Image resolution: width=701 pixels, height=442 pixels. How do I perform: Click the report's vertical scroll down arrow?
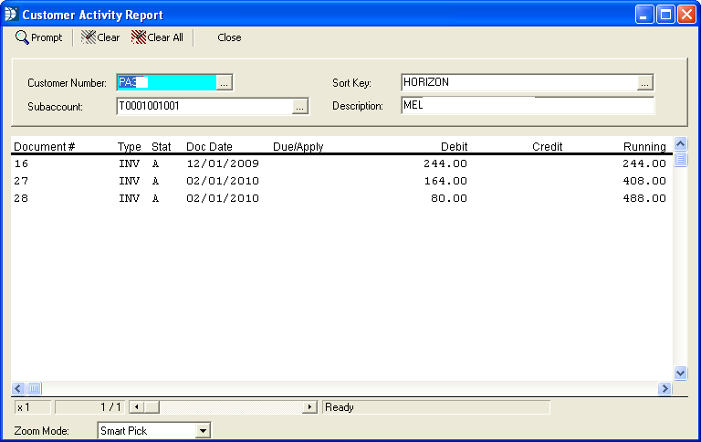click(x=680, y=373)
